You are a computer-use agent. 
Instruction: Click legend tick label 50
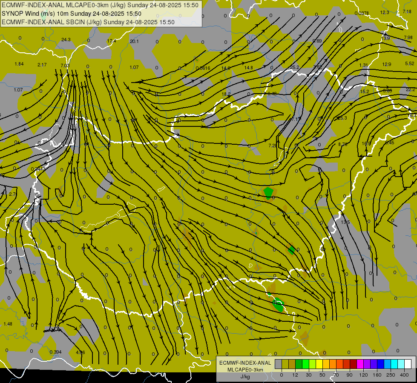pyautogui.click(x=322, y=375)
